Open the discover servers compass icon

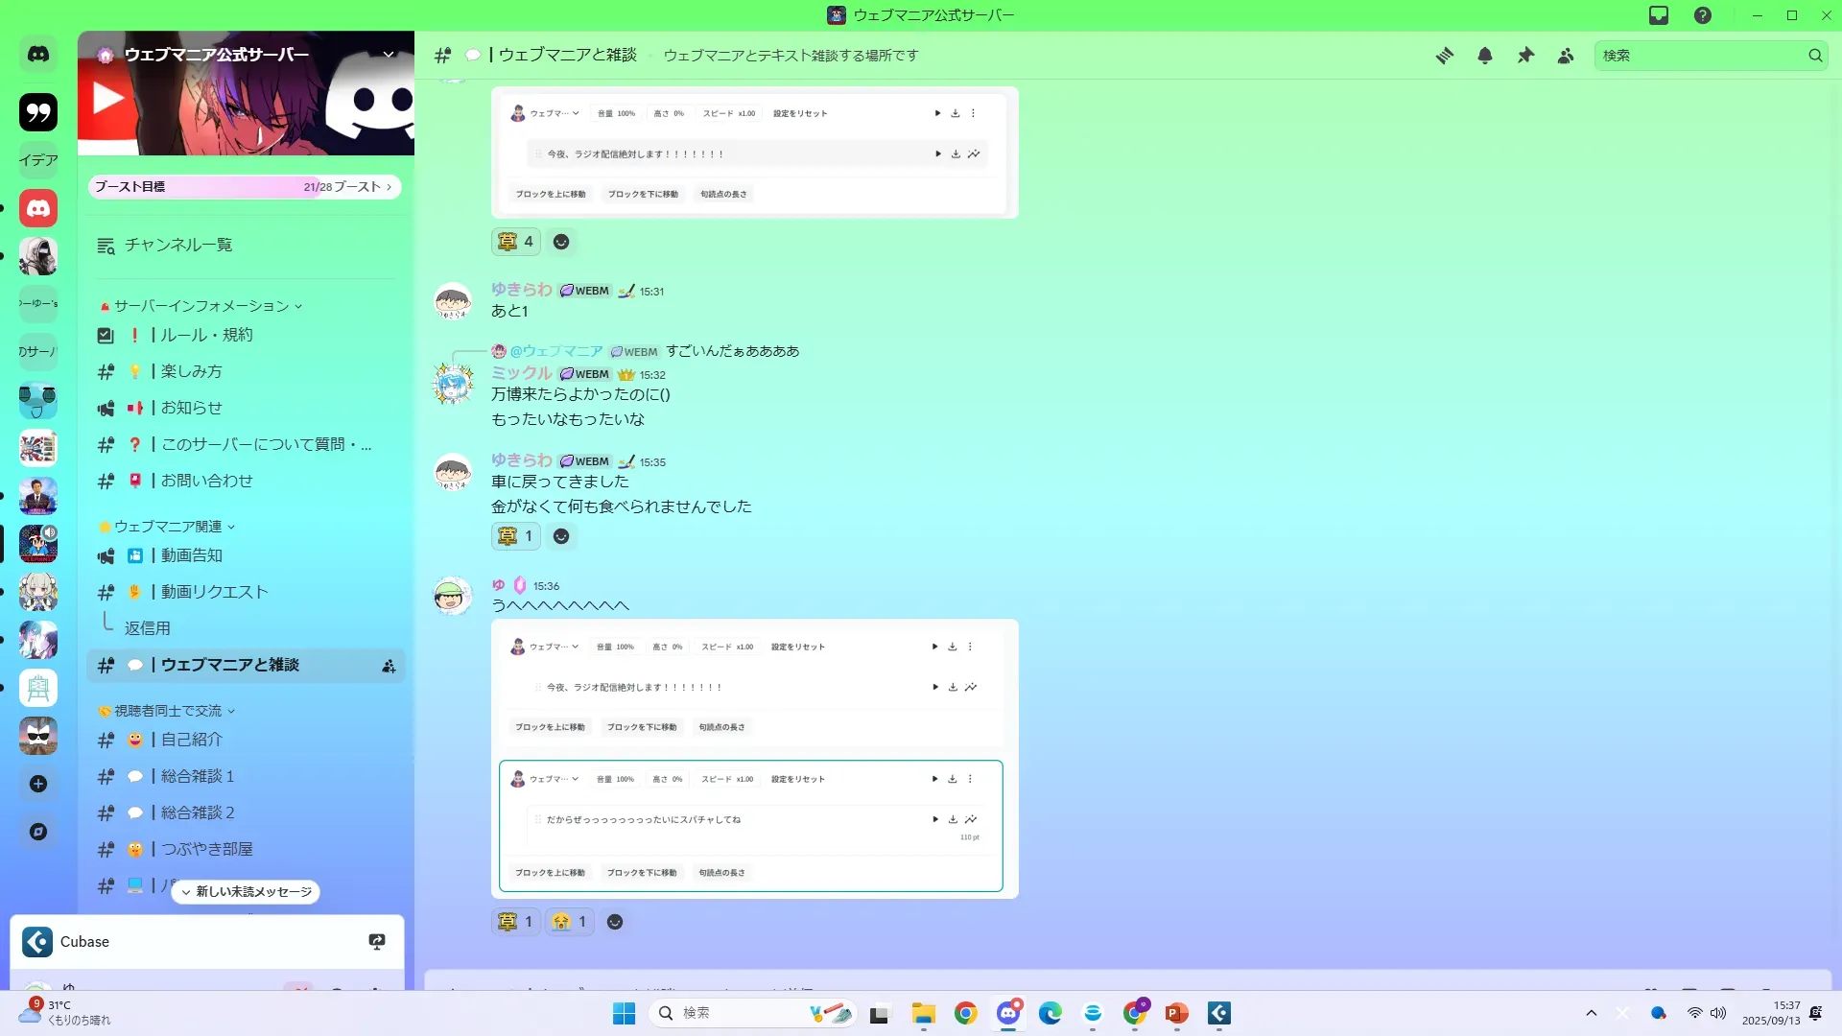click(x=38, y=832)
